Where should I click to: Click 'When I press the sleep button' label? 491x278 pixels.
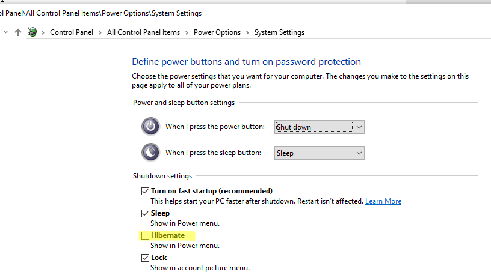(x=213, y=153)
